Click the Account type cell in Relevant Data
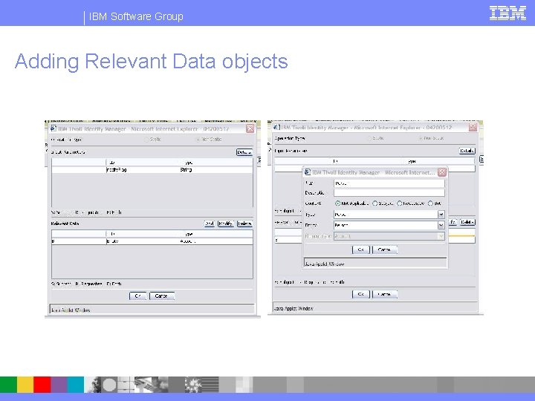 coord(188,241)
